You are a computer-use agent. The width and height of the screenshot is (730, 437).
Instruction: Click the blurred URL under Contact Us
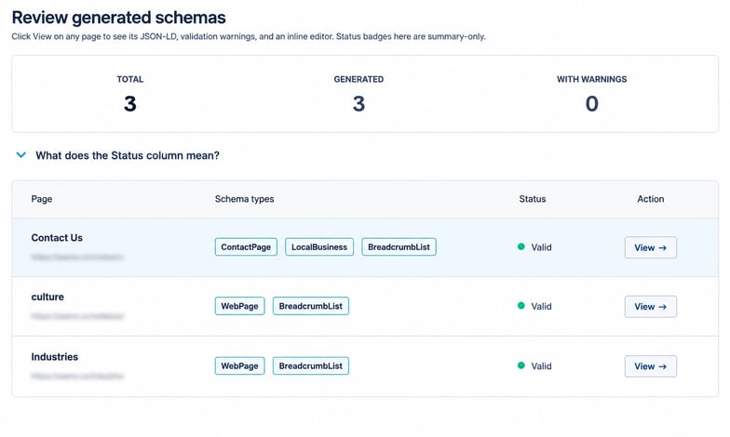click(77, 257)
